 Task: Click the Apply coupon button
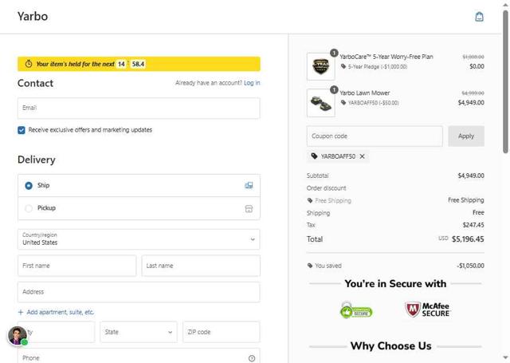[466, 136]
